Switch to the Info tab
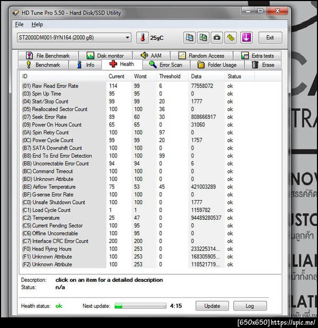This screenshot has height=328, width=318. (85, 65)
